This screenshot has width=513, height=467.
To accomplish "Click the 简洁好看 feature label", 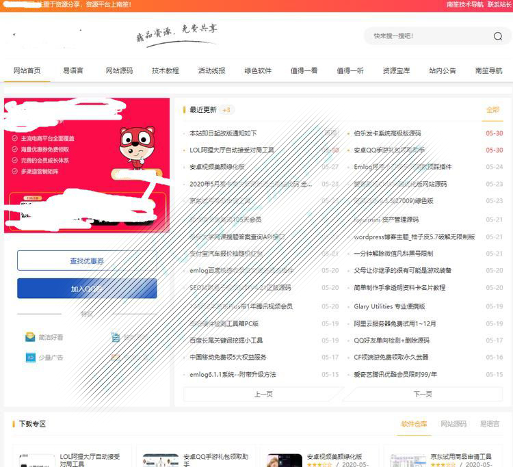I will (51, 337).
